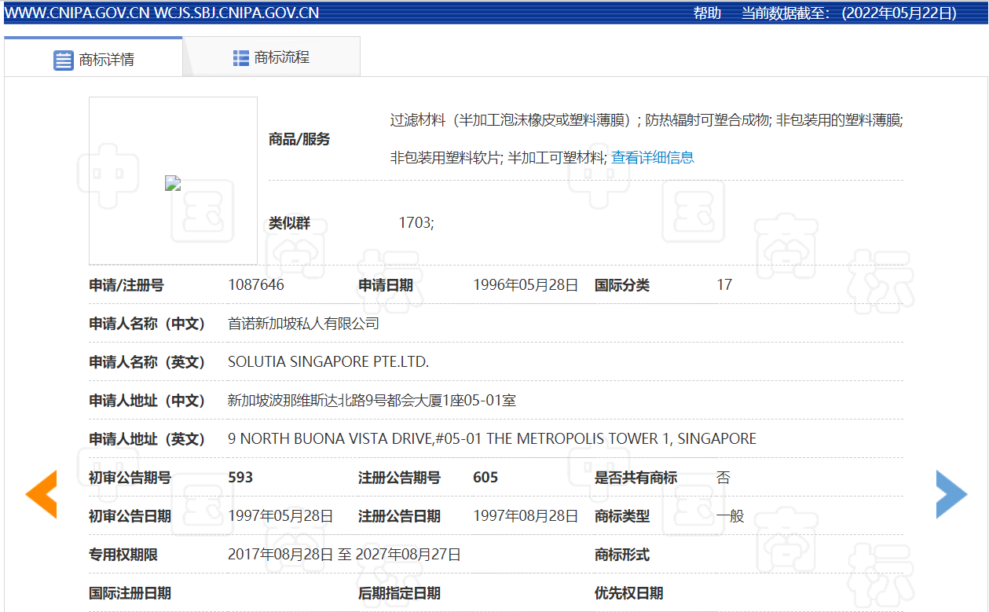This screenshot has height=612, width=989.
Task: Click the 9 NORTH BUONA VISTA DRIVE address
Action: point(492,439)
